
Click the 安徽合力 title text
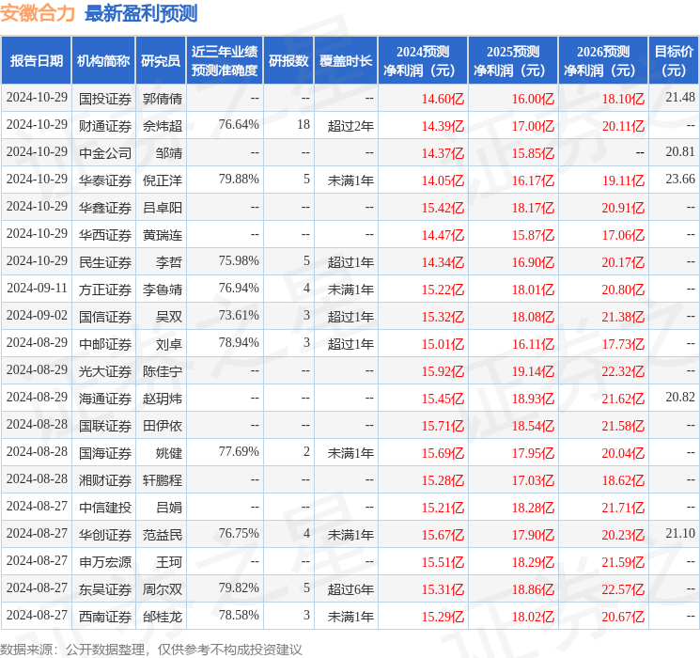coord(38,13)
